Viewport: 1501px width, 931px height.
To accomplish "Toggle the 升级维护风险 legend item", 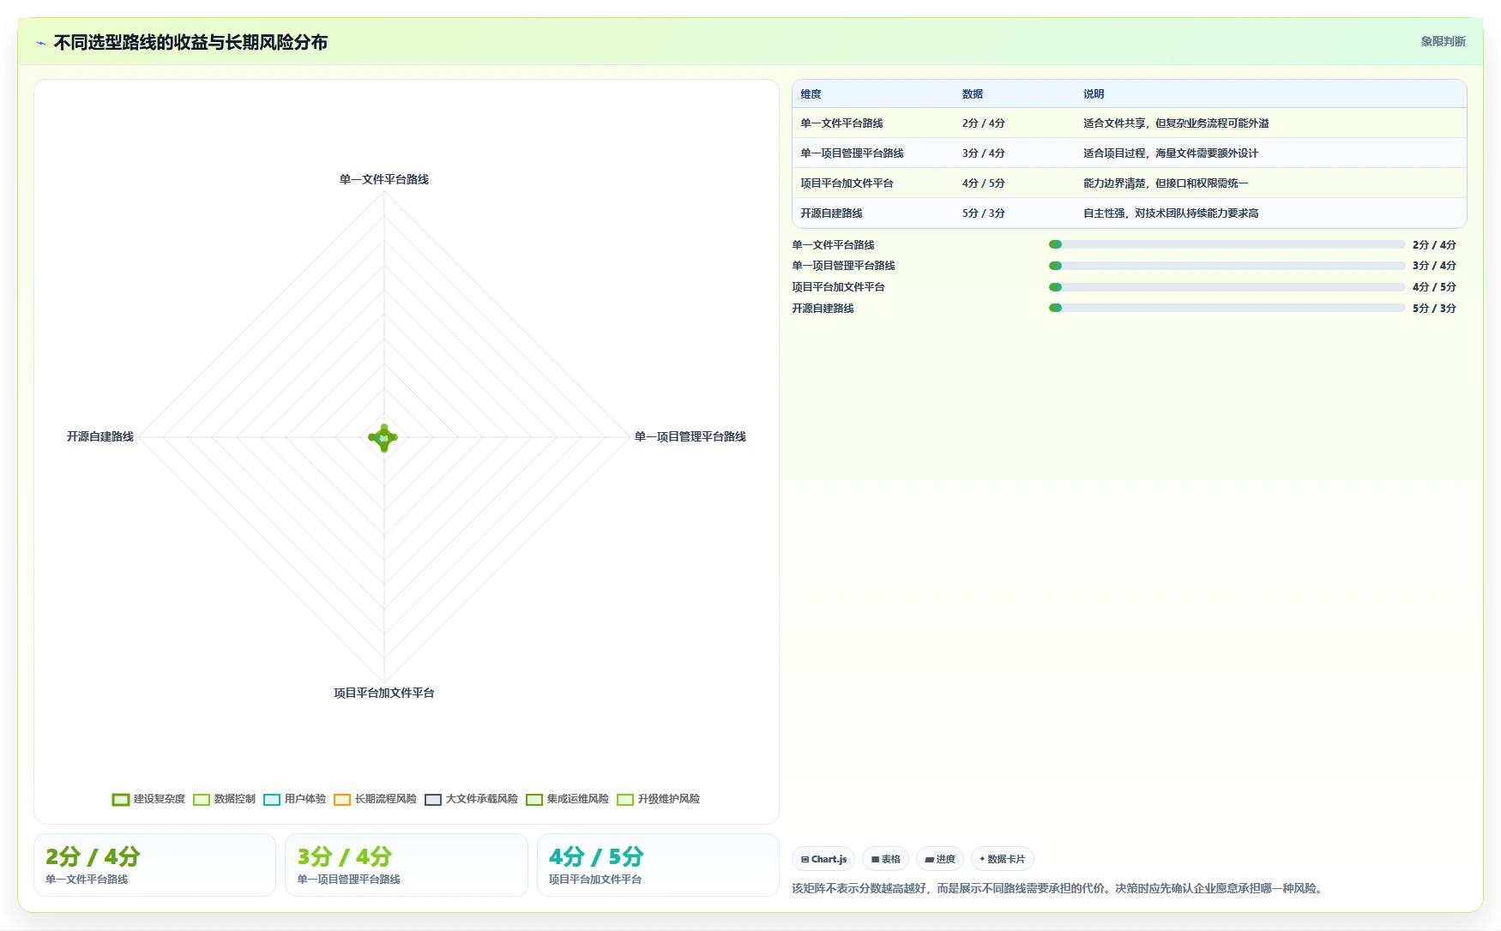I will [x=658, y=799].
